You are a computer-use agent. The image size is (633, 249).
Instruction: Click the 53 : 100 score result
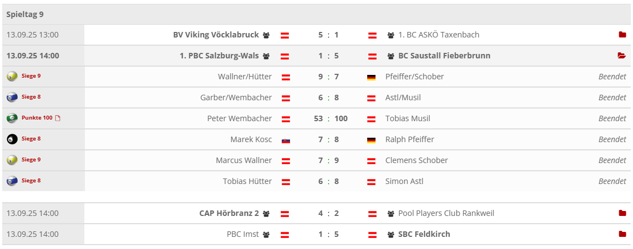pyautogui.click(x=328, y=118)
